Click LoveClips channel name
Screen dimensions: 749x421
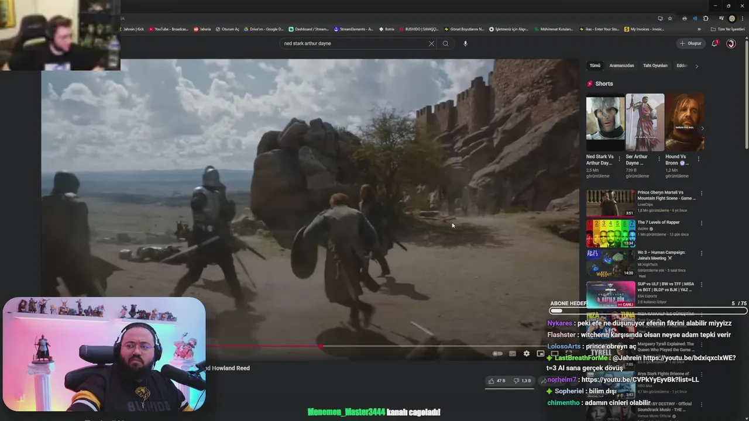[x=645, y=205]
